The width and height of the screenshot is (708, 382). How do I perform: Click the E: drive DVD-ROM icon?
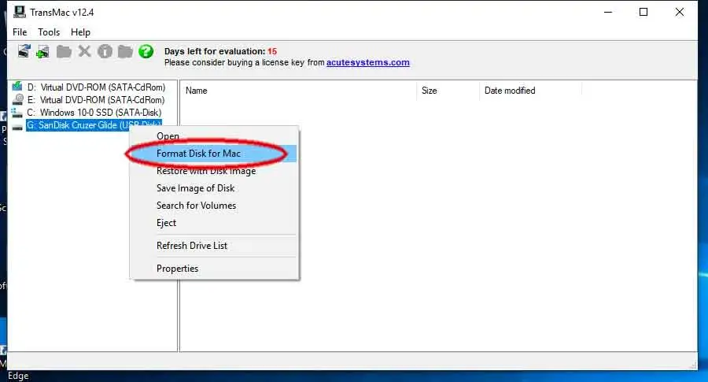point(17,99)
